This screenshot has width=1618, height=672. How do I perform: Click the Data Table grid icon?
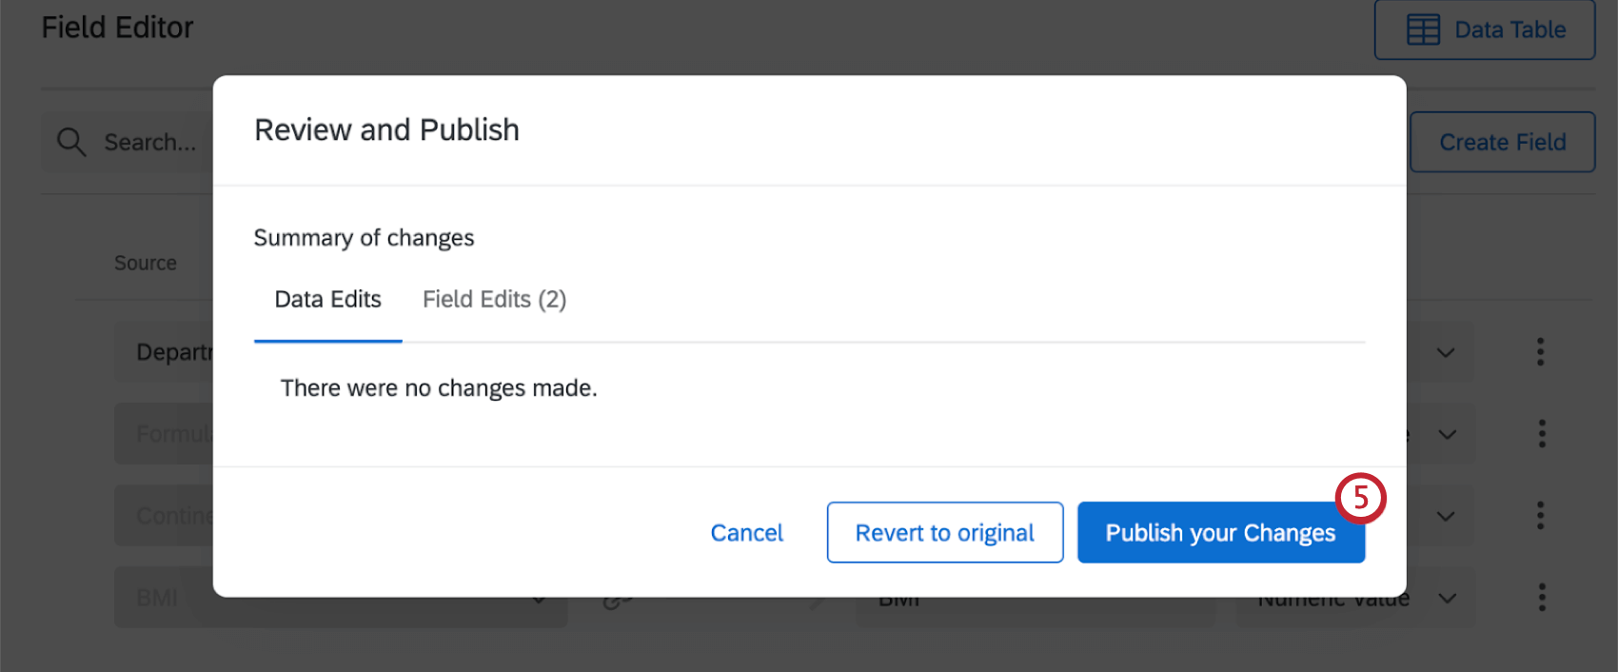(x=1423, y=30)
